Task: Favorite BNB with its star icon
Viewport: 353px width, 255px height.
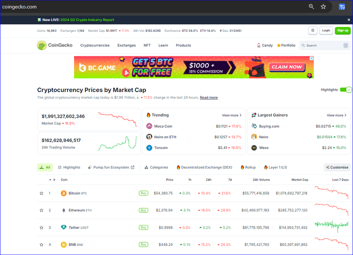Action: tap(41, 245)
